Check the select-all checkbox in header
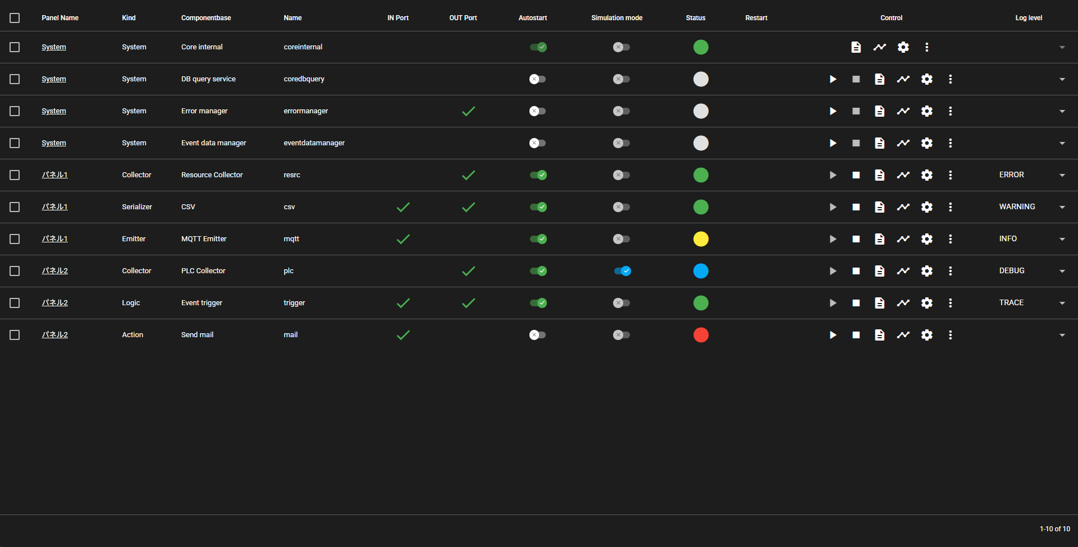 coord(15,18)
